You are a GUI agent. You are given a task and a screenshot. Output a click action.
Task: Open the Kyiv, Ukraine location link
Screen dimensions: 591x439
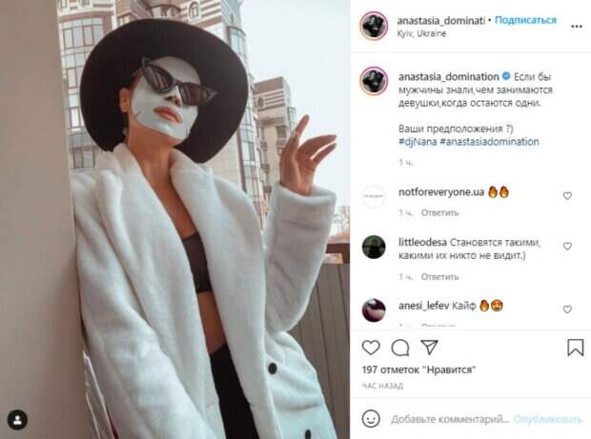[x=421, y=33]
